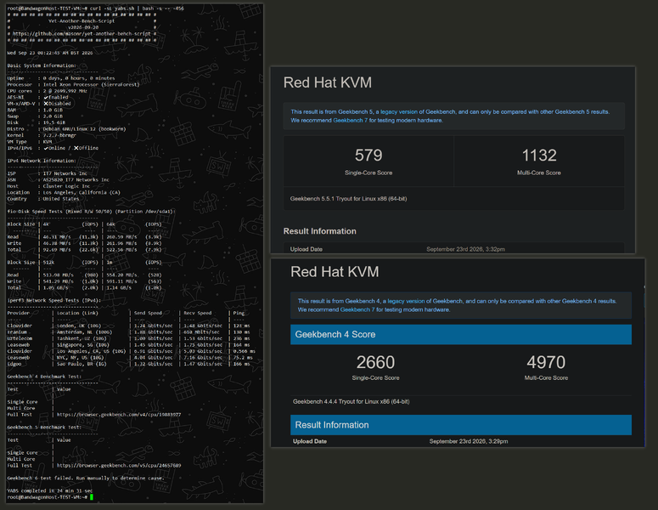Click the VM-x/AMD-V 'Disabled' value
The width and height of the screenshot is (658, 510).
(x=57, y=104)
